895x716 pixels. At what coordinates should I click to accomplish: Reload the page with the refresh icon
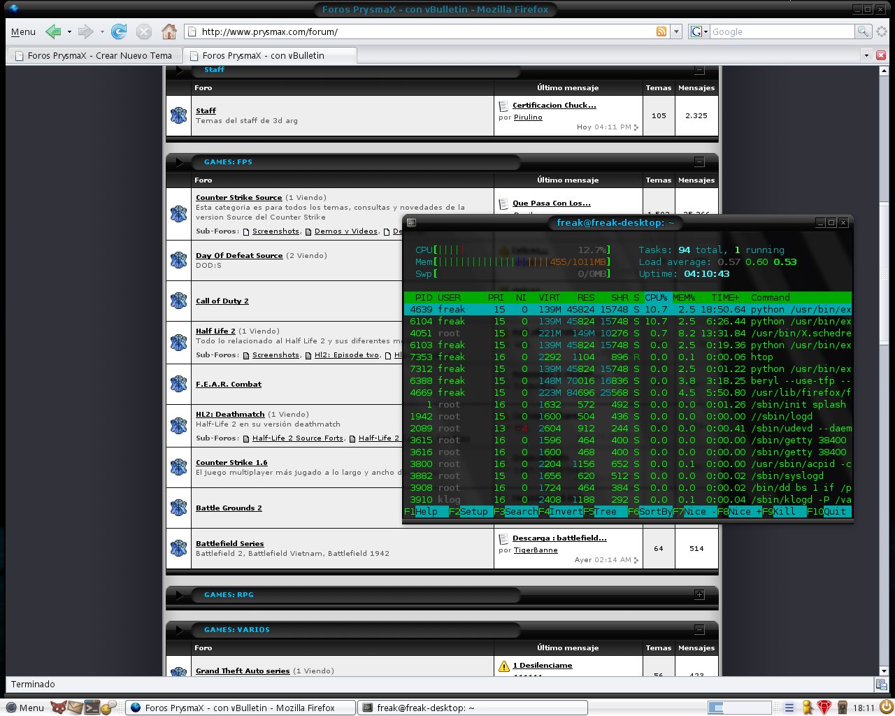119,31
